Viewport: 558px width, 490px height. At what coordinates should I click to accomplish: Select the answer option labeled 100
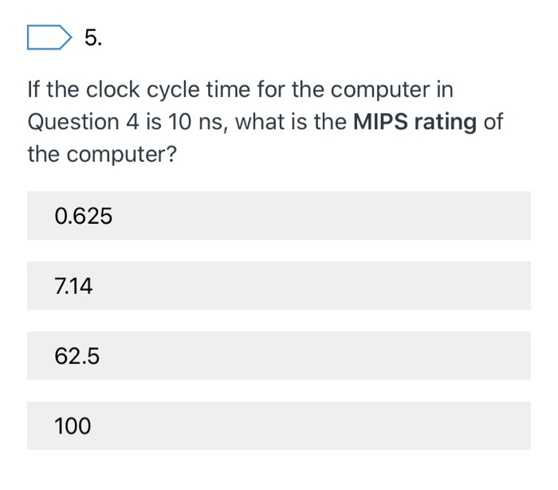point(279,425)
